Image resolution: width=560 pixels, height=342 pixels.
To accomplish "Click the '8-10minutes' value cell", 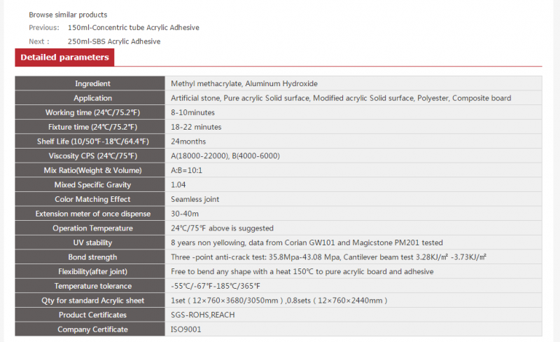I will point(353,112).
